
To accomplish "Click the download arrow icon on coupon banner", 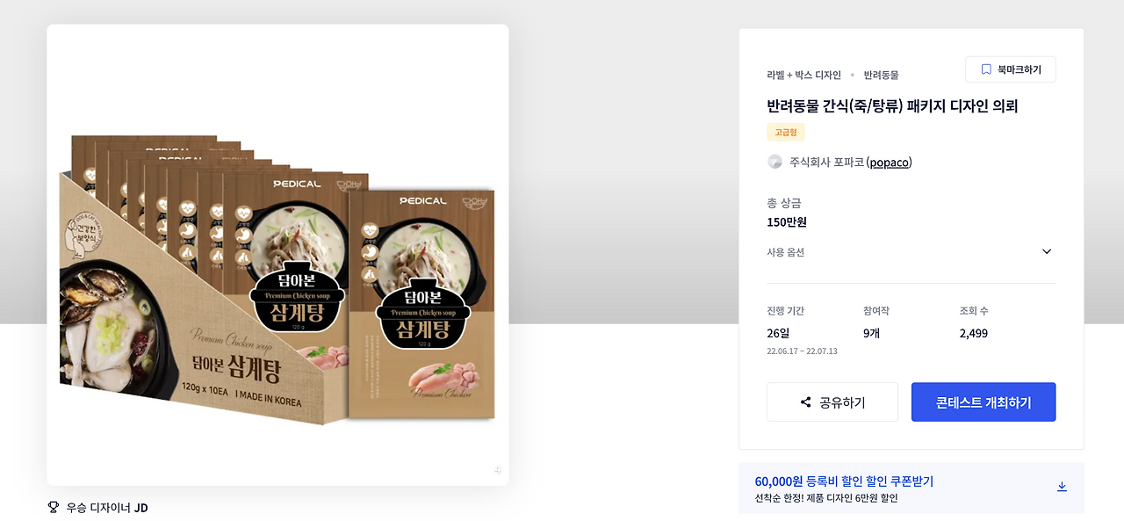I will tap(1062, 486).
